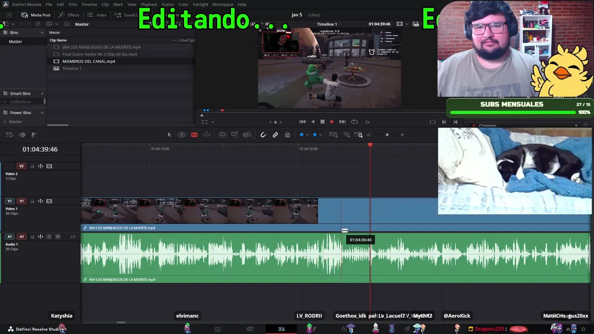This screenshot has width=594, height=334.
Task: Open the Effects panel button
Action: [69, 15]
